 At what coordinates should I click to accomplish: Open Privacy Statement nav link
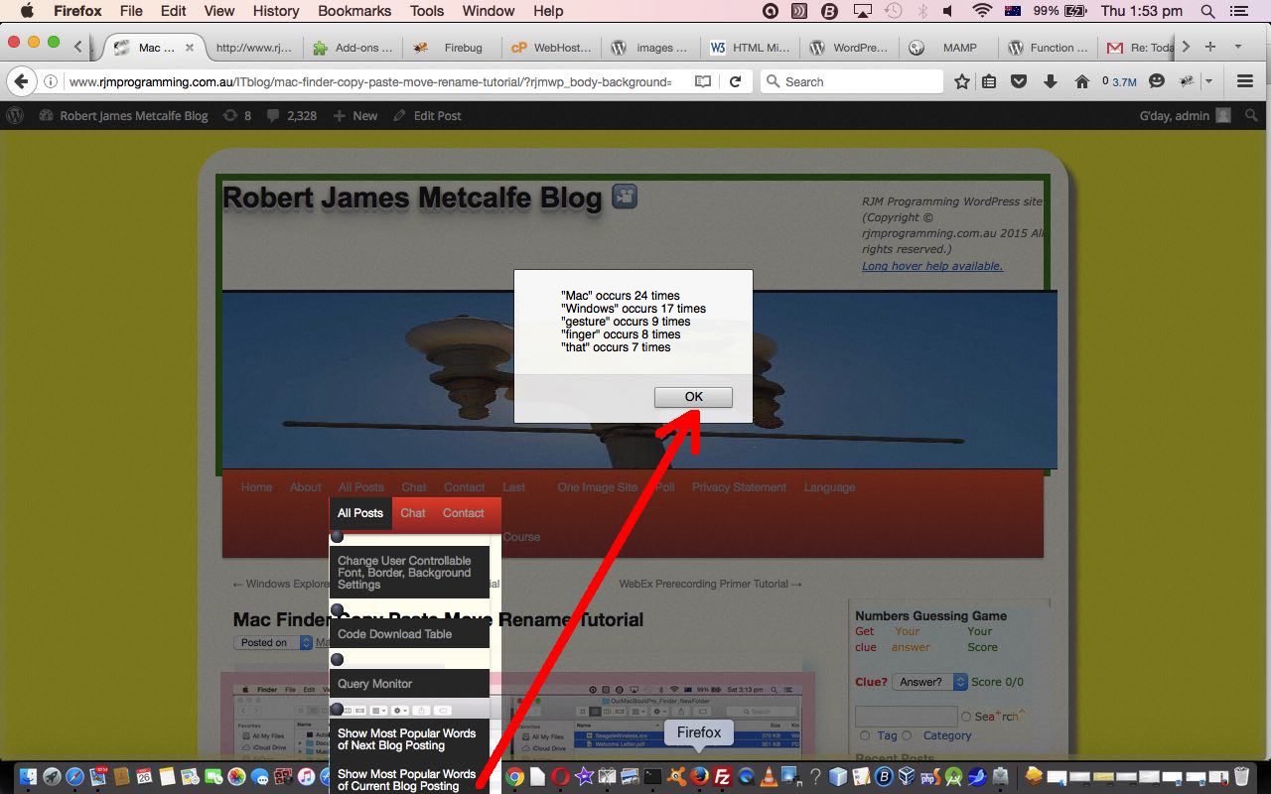(x=739, y=487)
